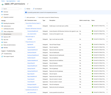Collapse the Microsoft Graph group
The width and height of the screenshot is (111, 95).
tap(25, 37)
